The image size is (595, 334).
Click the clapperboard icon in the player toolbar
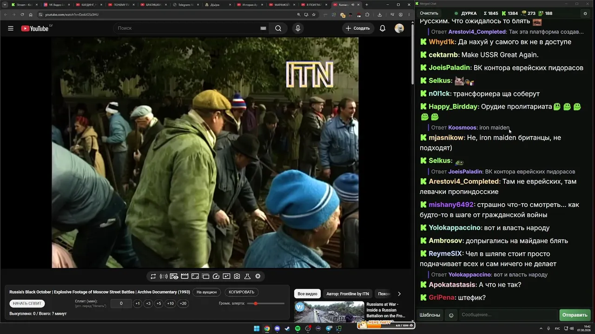coord(185,276)
